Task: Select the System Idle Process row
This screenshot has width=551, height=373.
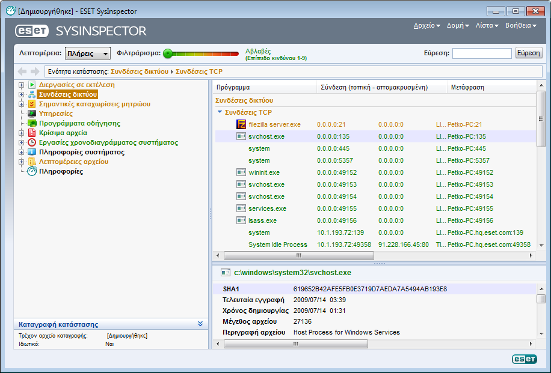Action: coord(375,244)
